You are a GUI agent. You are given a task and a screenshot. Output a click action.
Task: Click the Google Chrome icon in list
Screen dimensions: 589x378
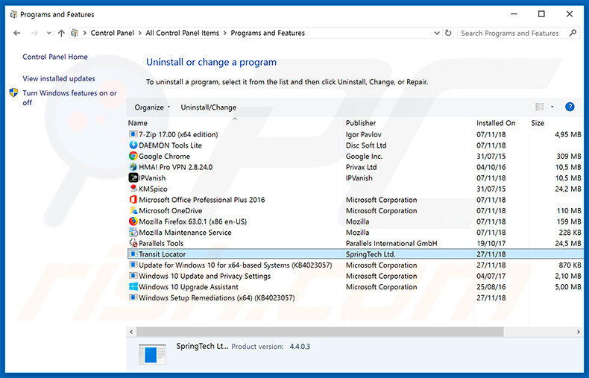tap(133, 156)
